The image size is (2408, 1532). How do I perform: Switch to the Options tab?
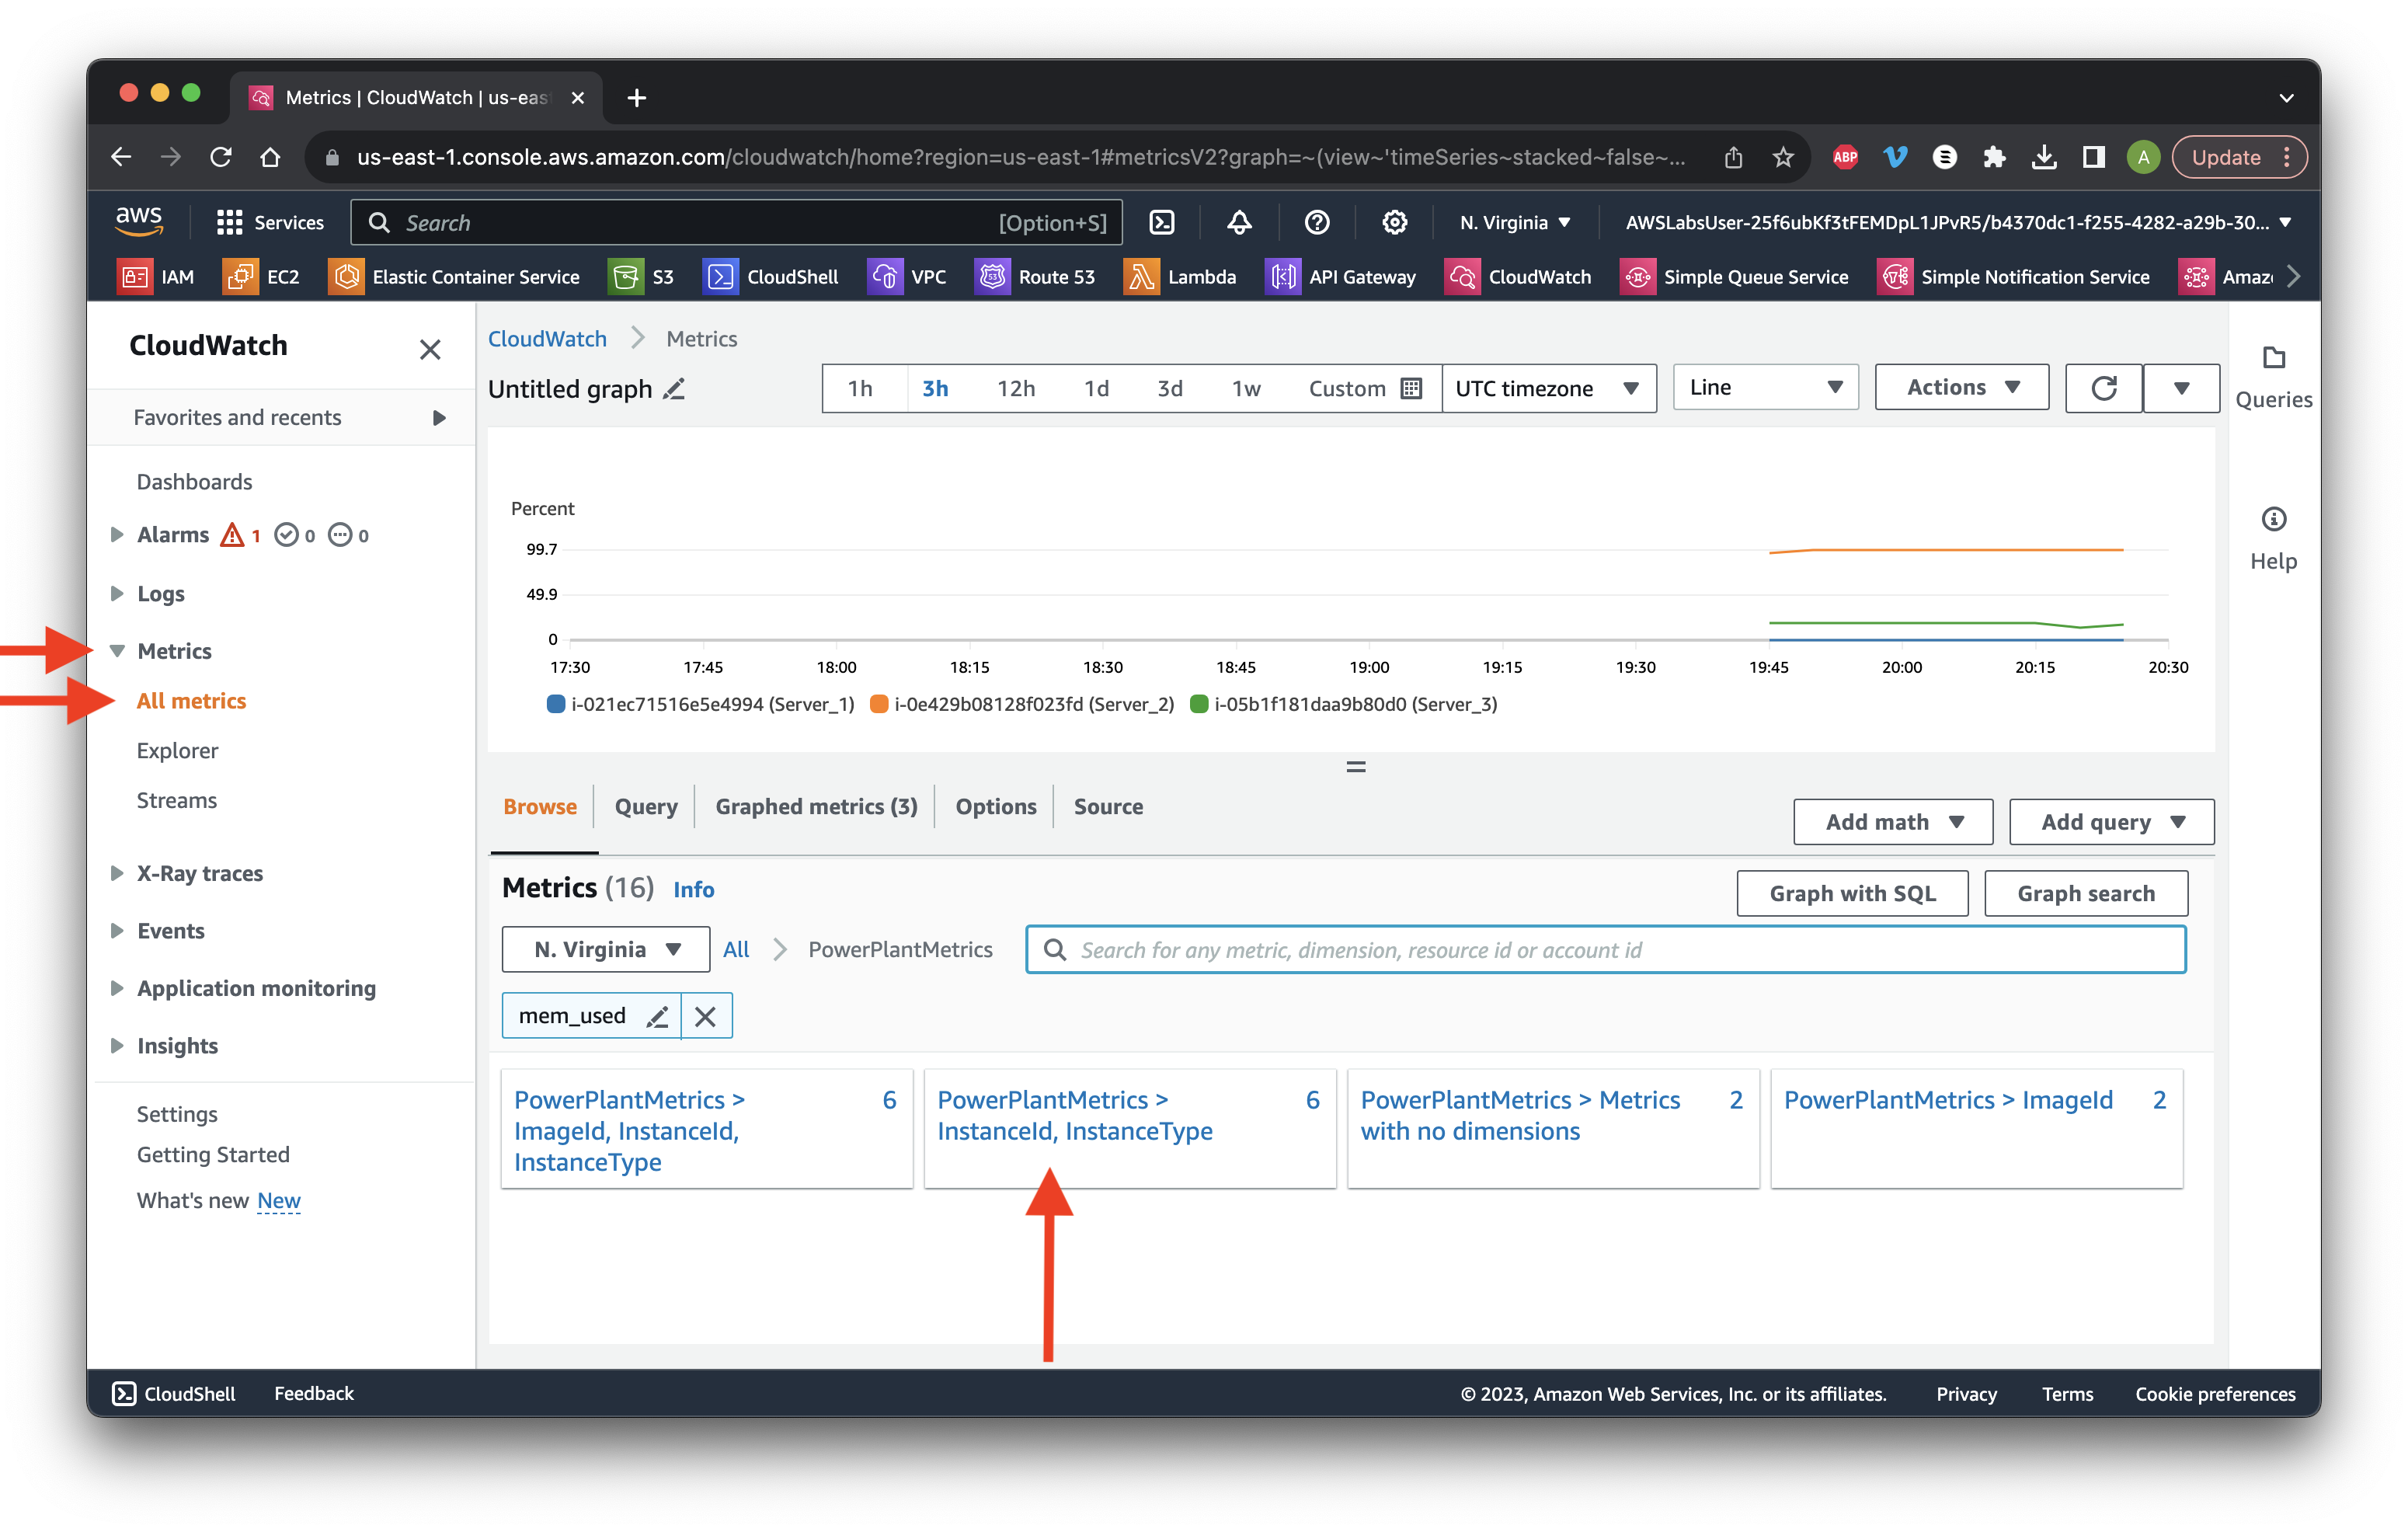[996, 806]
